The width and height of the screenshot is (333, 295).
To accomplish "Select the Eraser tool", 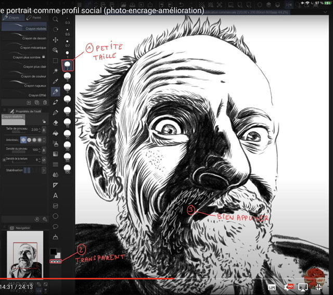I will coord(55,123).
